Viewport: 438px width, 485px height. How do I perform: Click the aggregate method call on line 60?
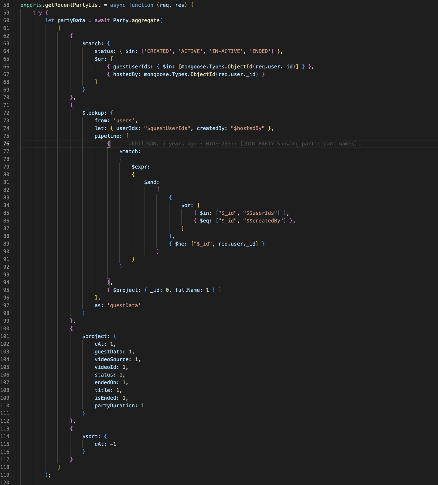[146, 20]
